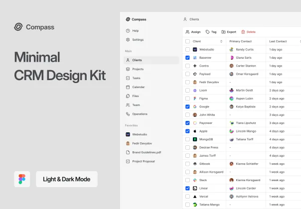The image size is (301, 209).
Task: Click the Client column sort arrows
Action: pos(221,41)
